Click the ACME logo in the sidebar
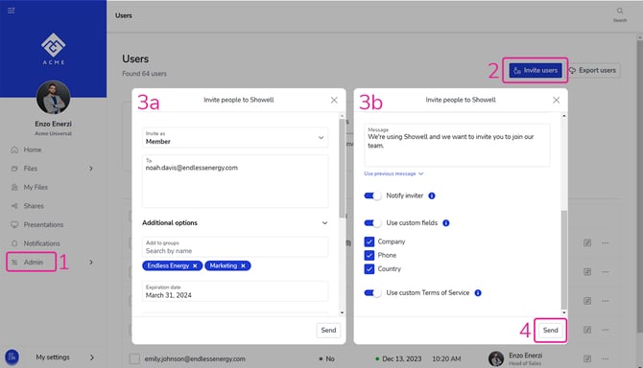This screenshot has height=368, width=643. coord(54,49)
